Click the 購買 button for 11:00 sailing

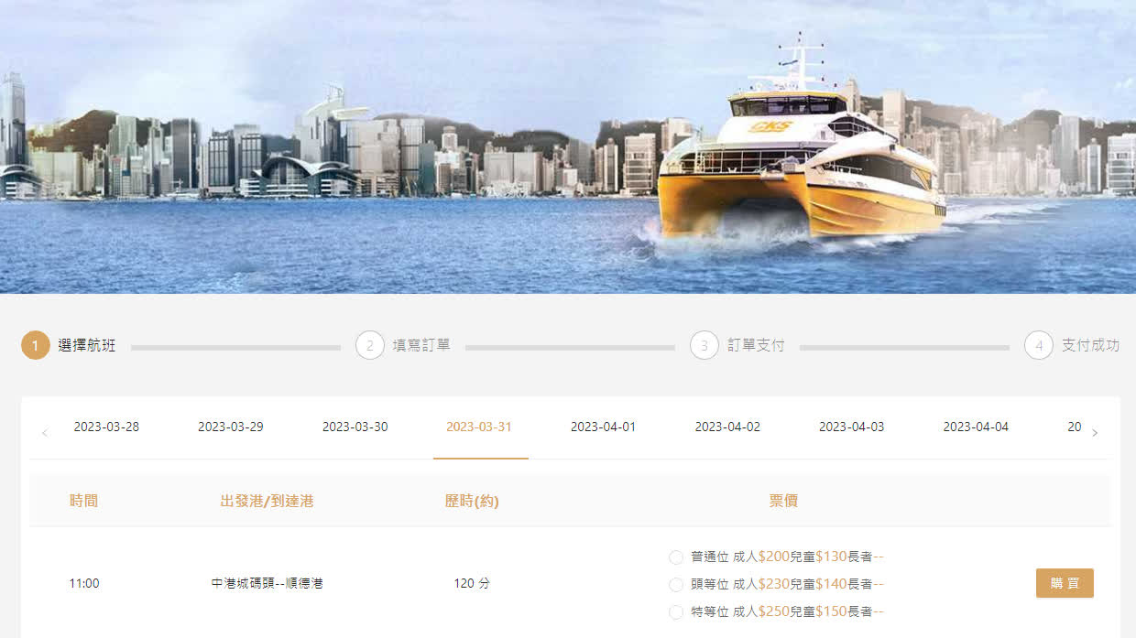coord(1065,583)
